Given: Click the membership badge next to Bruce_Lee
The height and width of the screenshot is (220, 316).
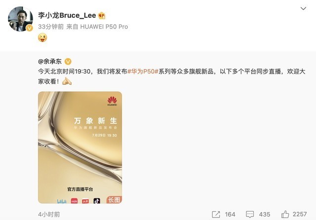Looking at the screenshot, I should coord(102,15).
